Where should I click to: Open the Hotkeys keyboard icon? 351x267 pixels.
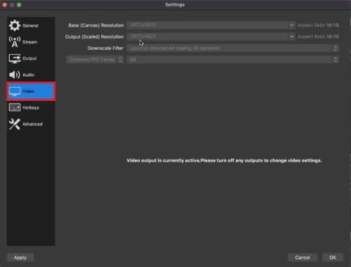[15, 107]
